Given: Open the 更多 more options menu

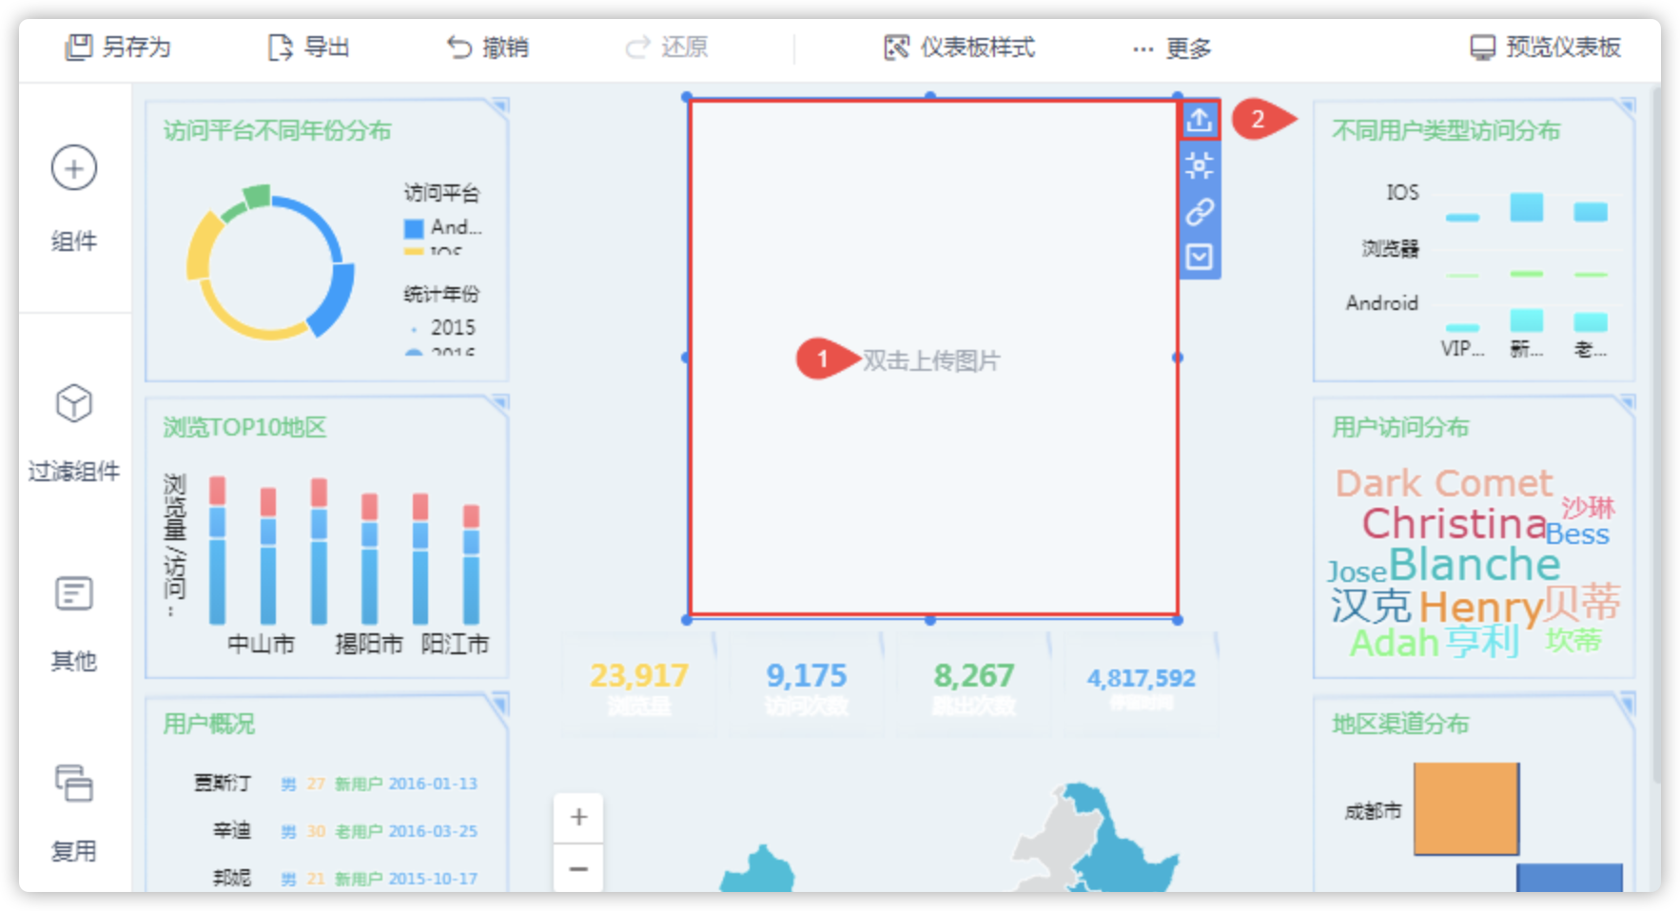Looking at the screenshot, I should click(1172, 48).
